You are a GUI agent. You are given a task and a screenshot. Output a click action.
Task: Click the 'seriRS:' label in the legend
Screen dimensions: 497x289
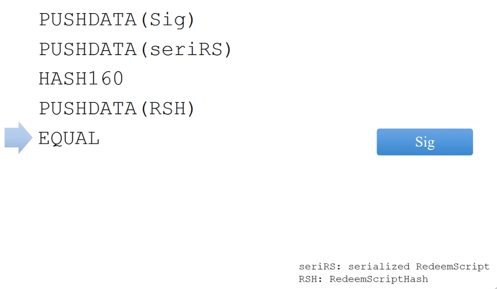click(x=320, y=266)
